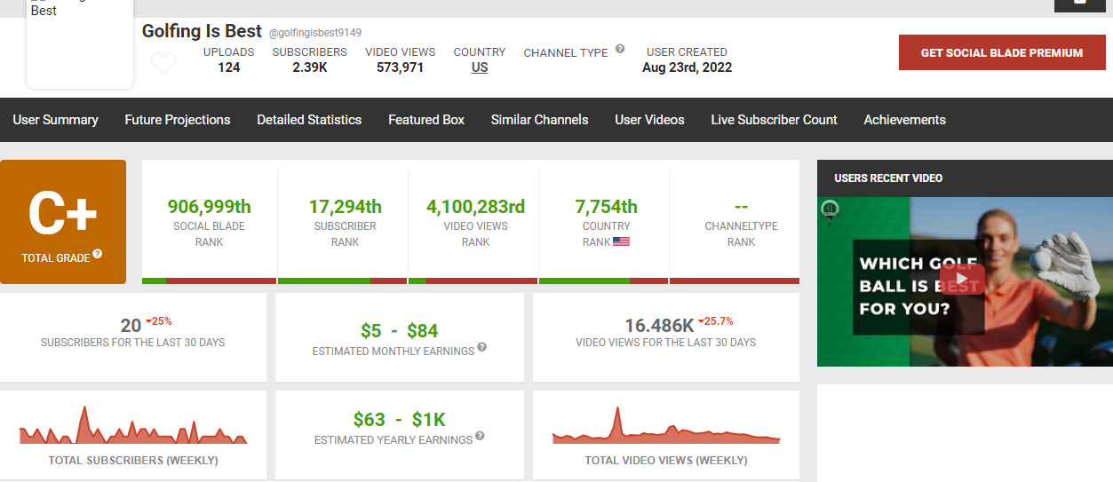Click the $5 - $84 monthly earnings

click(400, 331)
